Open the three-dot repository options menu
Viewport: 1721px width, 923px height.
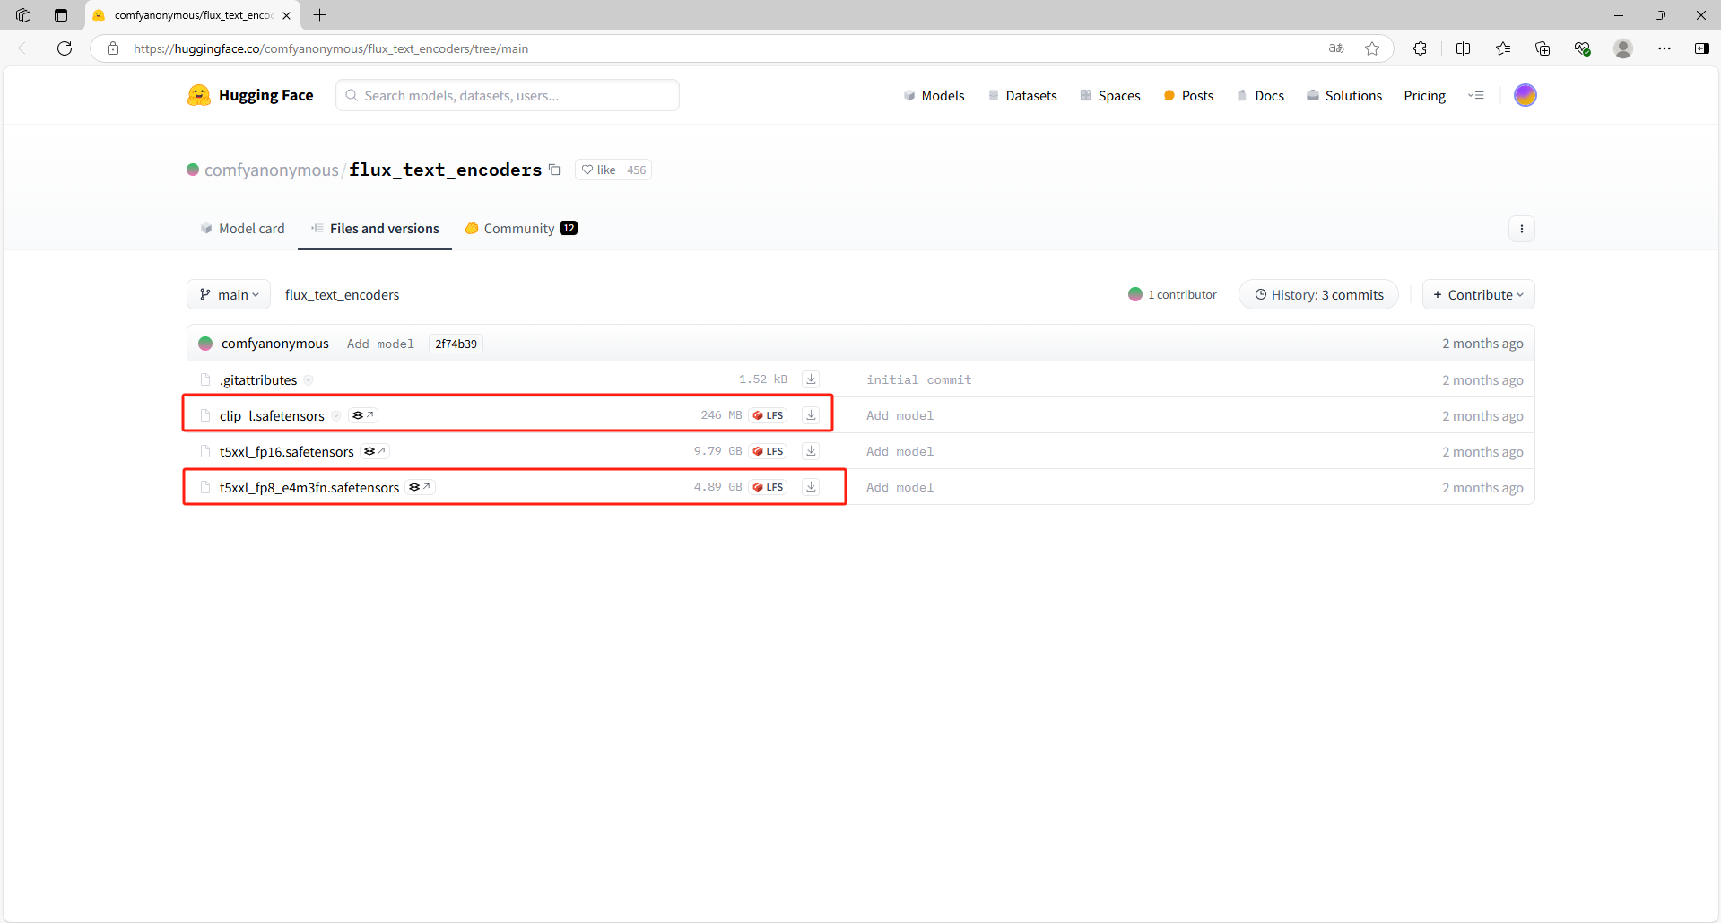(1521, 229)
